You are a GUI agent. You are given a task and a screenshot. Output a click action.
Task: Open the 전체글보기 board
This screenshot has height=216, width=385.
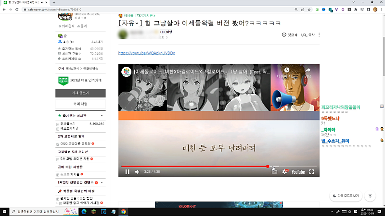(68, 124)
